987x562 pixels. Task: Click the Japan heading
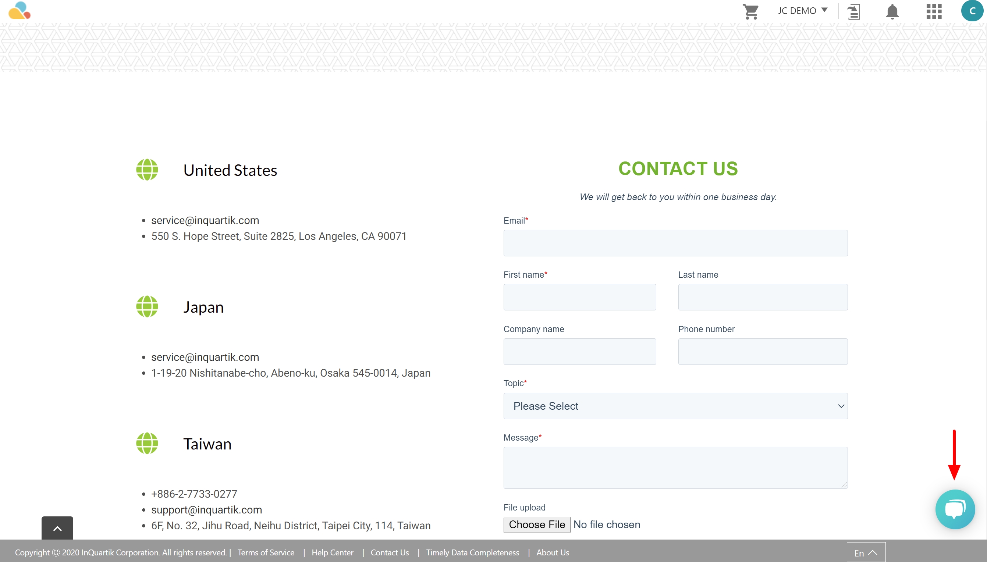tap(203, 307)
